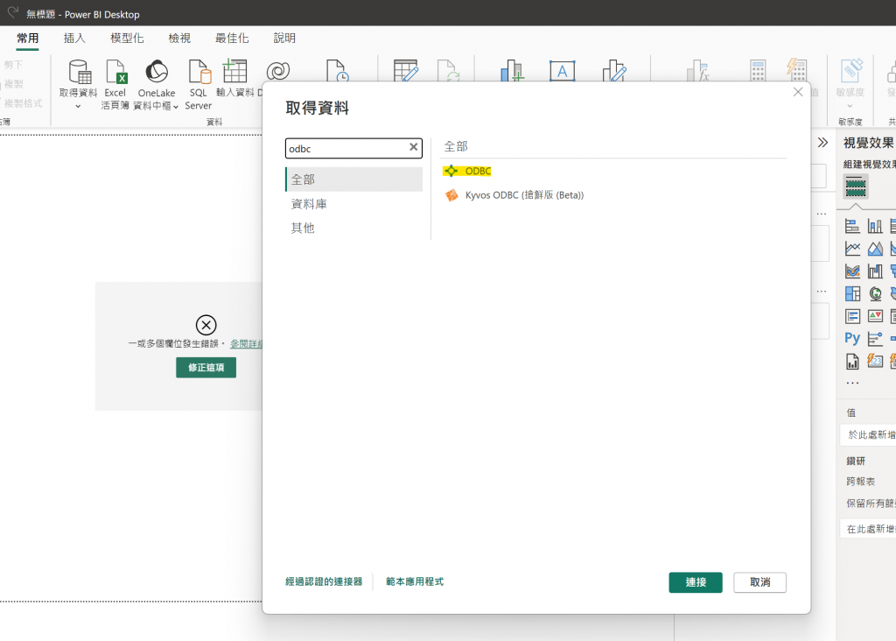896x641 pixels.
Task: Click the 連接 button
Action: pos(696,582)
